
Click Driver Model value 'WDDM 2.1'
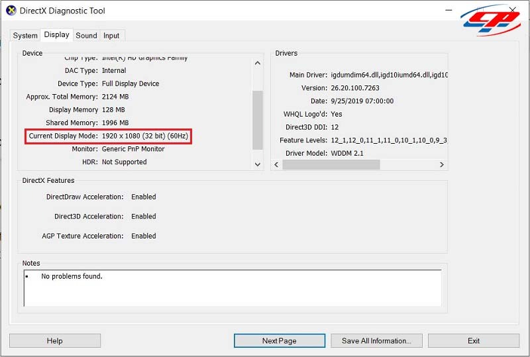click(347, 154)
